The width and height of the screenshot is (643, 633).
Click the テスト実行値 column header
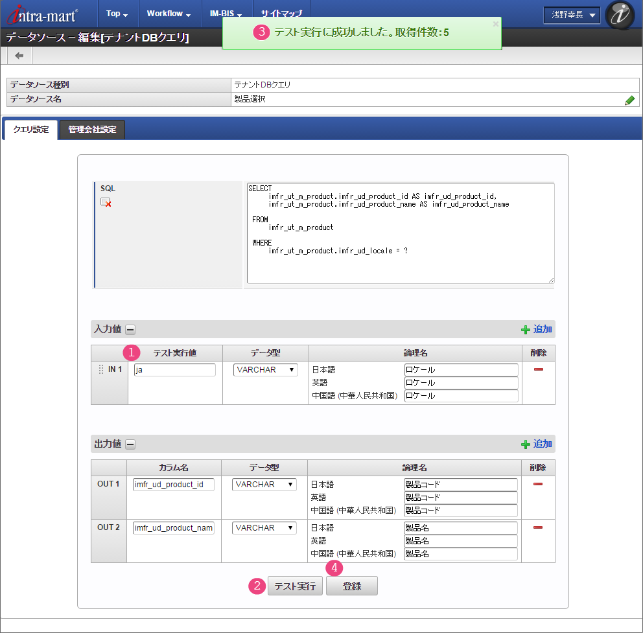point(175,353)
